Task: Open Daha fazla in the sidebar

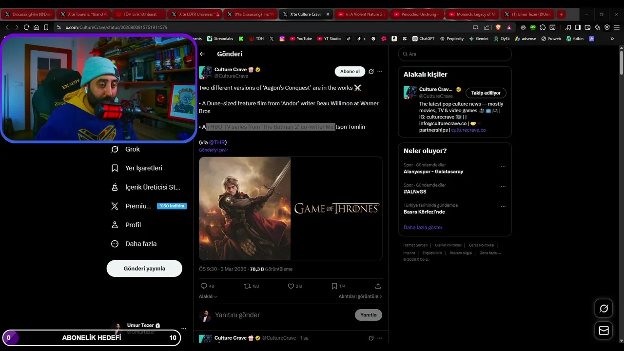Action: point(134,244)
